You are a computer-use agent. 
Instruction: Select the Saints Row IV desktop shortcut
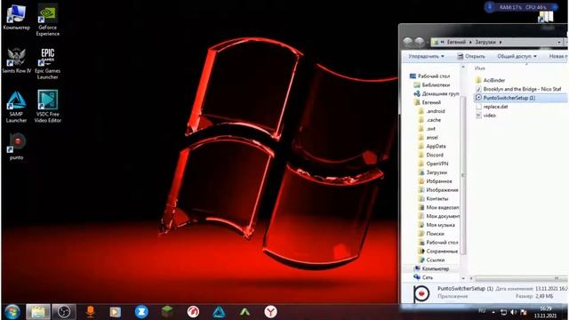tap(16, 60)
